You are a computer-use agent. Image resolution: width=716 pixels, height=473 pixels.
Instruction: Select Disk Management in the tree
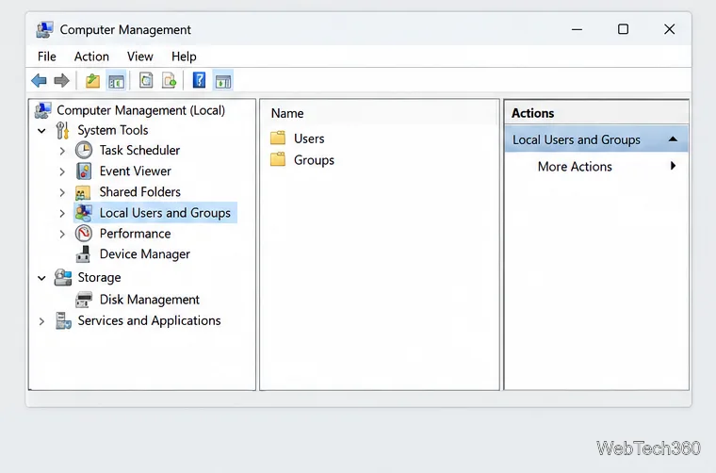149,300
